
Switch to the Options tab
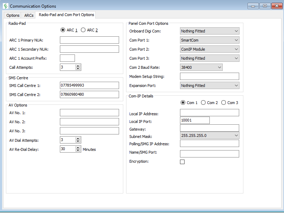tap(13, 15)
